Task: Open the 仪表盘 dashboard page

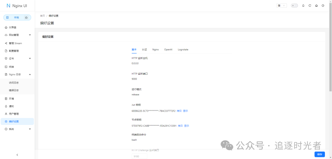Action: click(17, 27)
